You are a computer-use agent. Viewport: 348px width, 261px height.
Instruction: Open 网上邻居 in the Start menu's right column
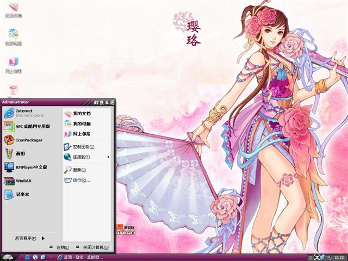[x=80, y=134]
